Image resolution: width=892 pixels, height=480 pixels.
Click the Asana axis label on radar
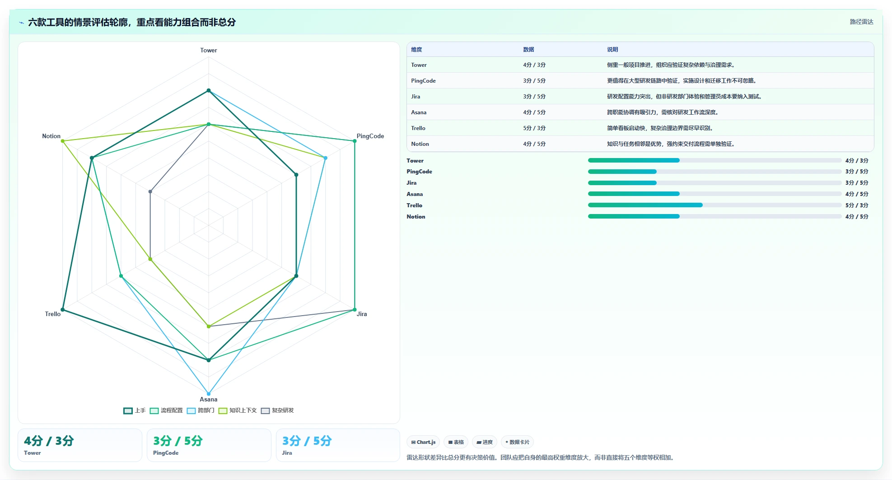[x=209, y=399]
